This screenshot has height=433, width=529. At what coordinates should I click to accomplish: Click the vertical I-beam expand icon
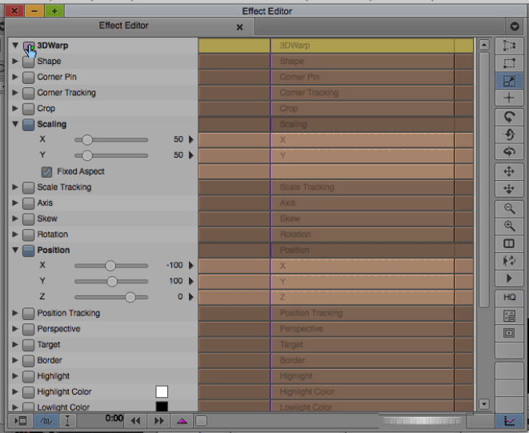pyautogui.click(x=67, y=421)
